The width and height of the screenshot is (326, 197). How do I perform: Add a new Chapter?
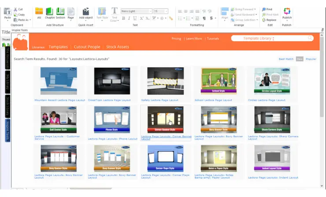click(49, 11)
